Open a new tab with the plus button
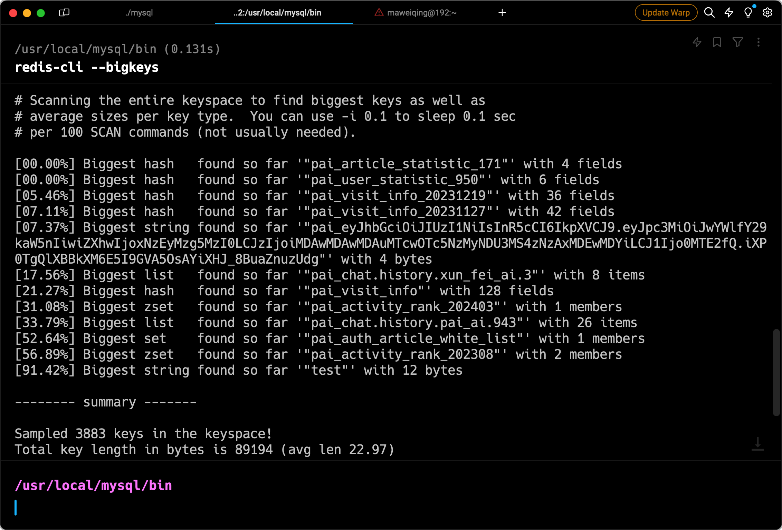The width and height of the screenshot is (782, 530). [502, 13]
